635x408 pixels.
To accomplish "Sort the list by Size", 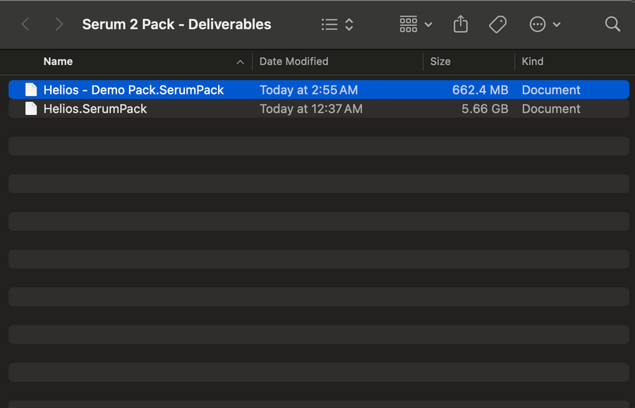I will (x=440, y=61).
